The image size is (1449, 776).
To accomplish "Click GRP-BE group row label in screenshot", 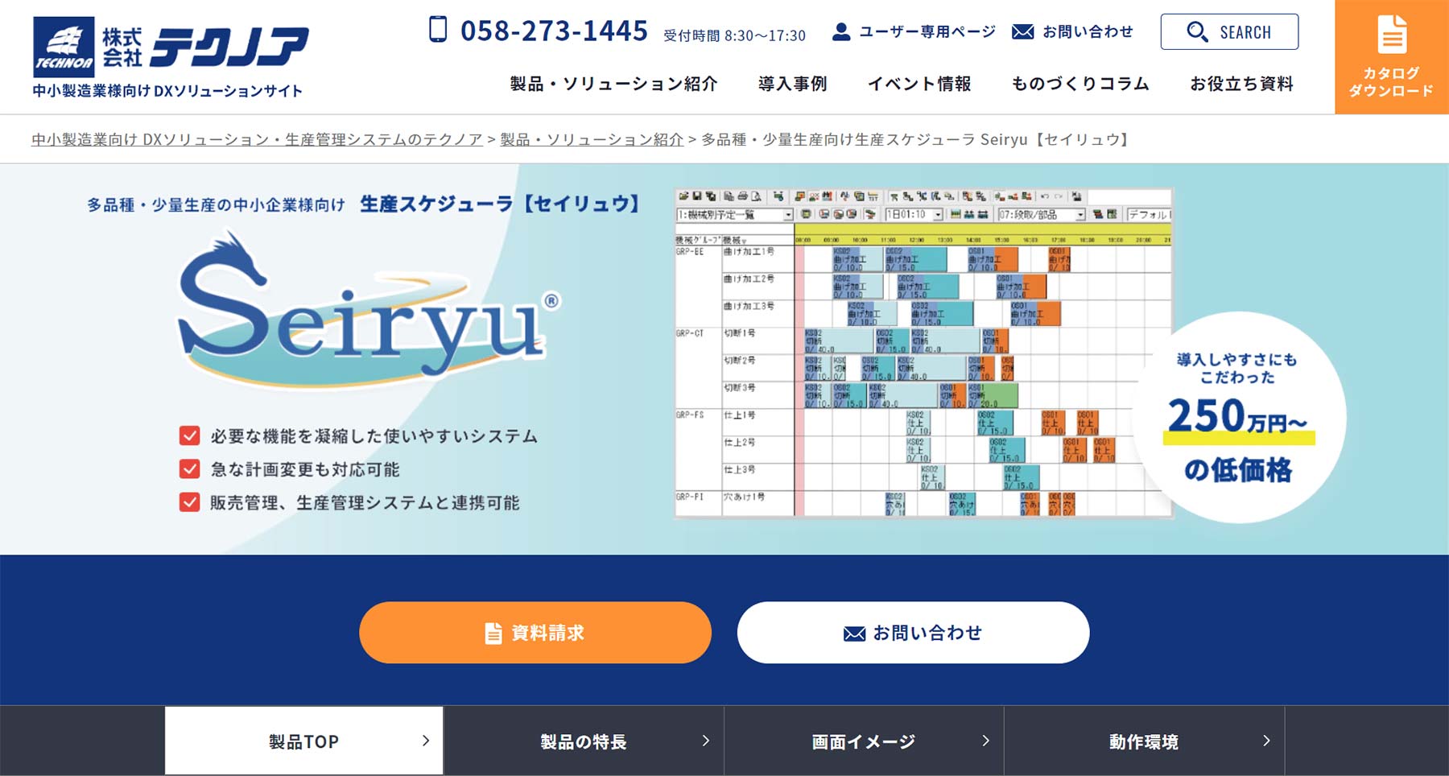I will point(690,252).
